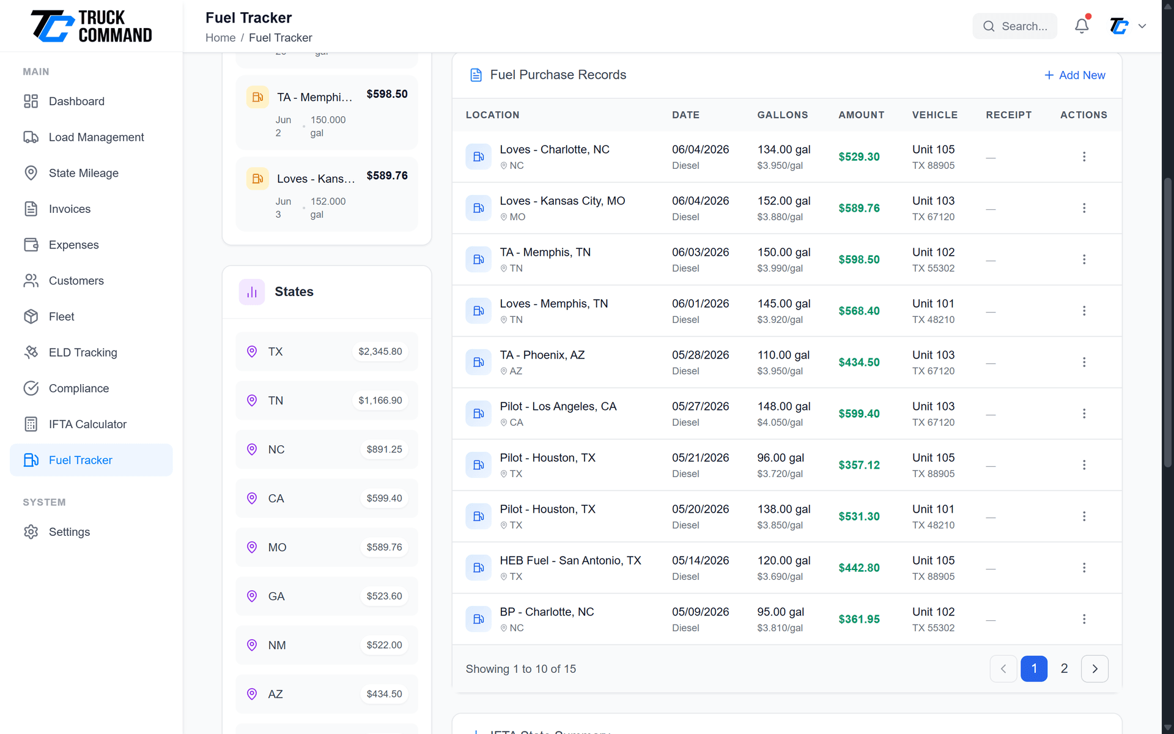Click the States chart icon
1174x734 pixels.
coord(252,292)
